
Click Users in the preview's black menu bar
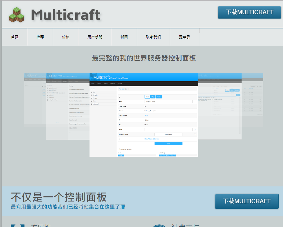tap(106, 83)
